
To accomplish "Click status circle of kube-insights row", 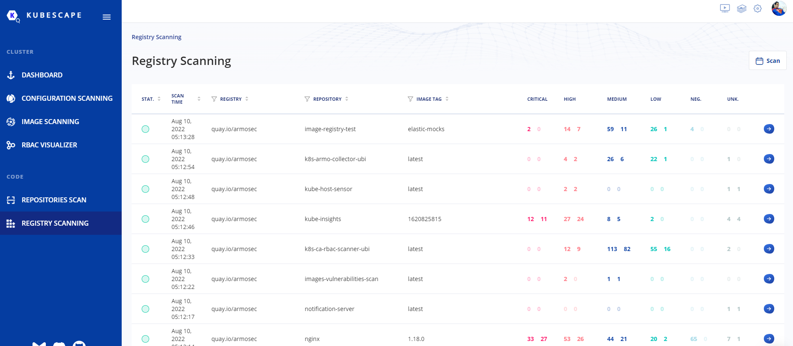I will click(145, 219).
